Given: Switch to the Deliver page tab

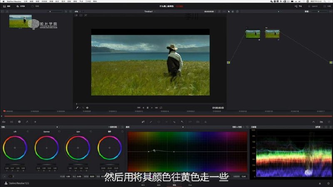Looking at the screenshot, I should (190, 184).
